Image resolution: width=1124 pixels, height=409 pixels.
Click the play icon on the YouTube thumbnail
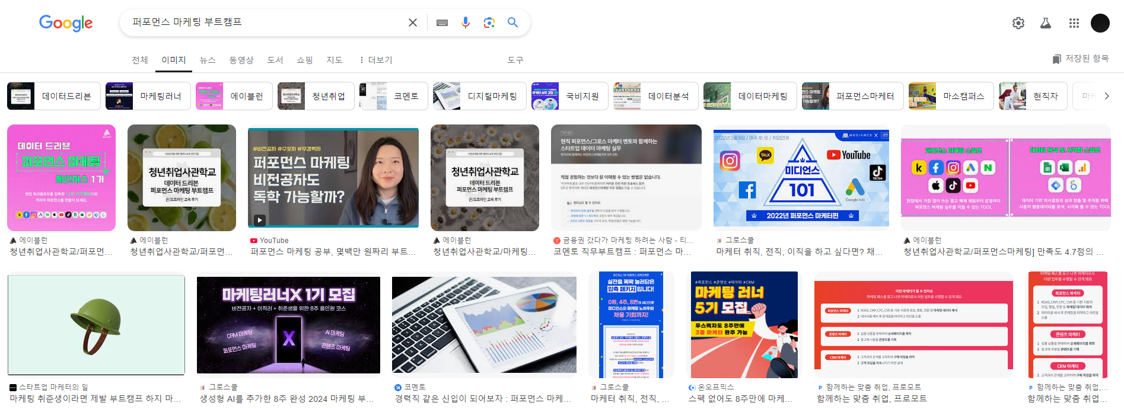click(260, 220)
